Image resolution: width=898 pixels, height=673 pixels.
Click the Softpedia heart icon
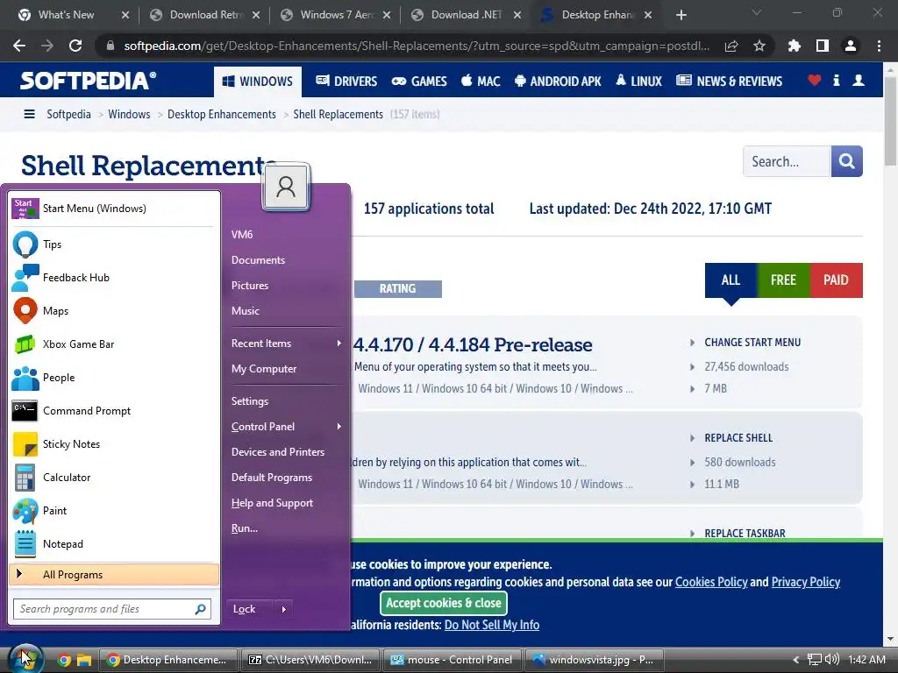[x=815, y=81]
